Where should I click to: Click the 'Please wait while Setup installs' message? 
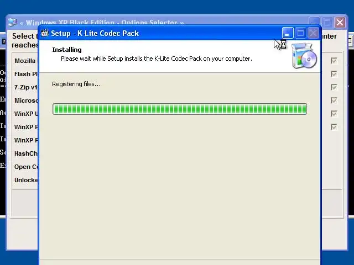click(x=156, y=59)
